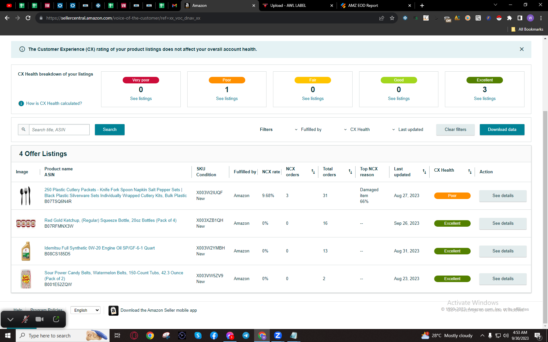
Task: Focus the Search title, ASIN field
Action: [x=59, y=130]
